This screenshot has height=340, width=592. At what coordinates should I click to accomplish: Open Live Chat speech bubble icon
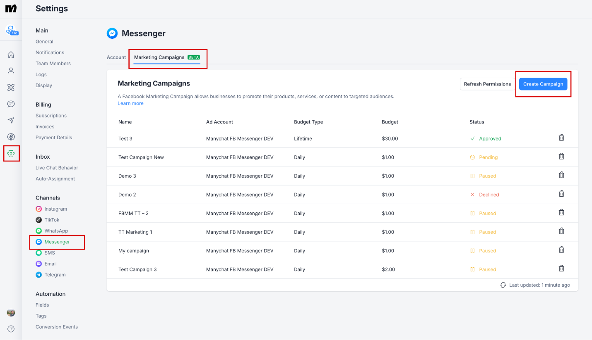tap(11, 104)
